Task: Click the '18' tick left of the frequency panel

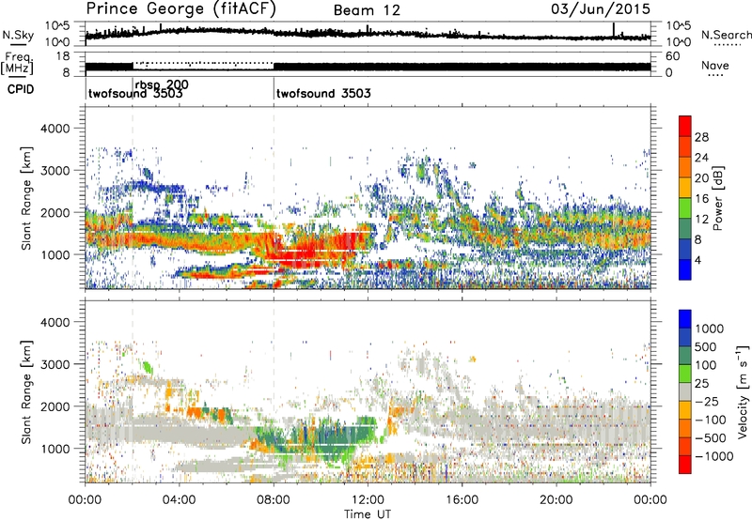Action: point(63,56)
